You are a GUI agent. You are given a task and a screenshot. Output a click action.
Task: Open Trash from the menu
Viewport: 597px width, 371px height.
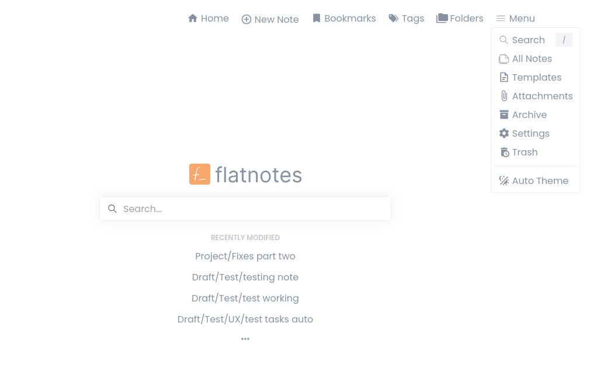point(535,152)
